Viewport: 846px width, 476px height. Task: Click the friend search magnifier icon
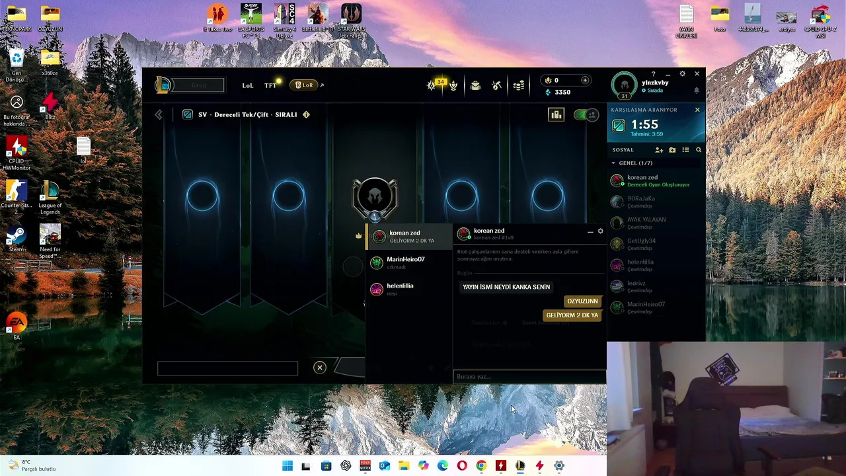[699, 150]
